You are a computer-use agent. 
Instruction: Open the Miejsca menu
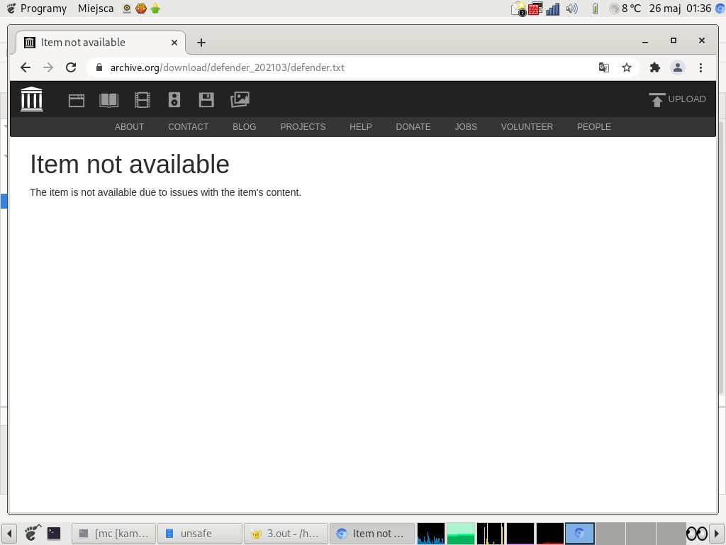coord(95,9)
